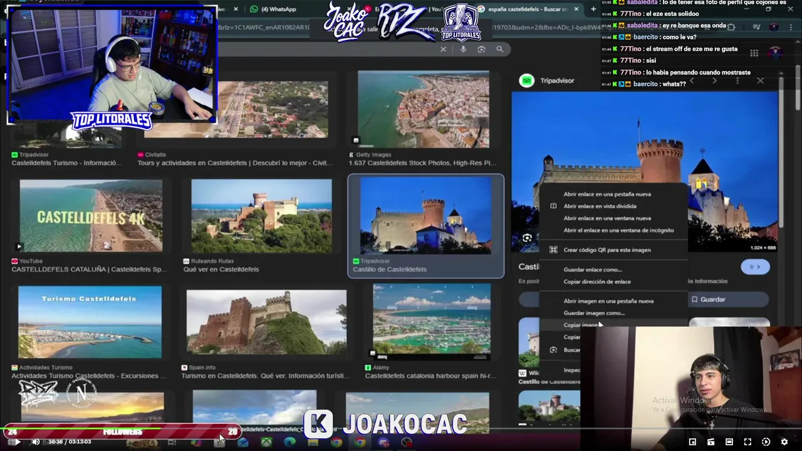Switch to the WhatsApp browser tab
802x451 pixels.
coord(274,9)
